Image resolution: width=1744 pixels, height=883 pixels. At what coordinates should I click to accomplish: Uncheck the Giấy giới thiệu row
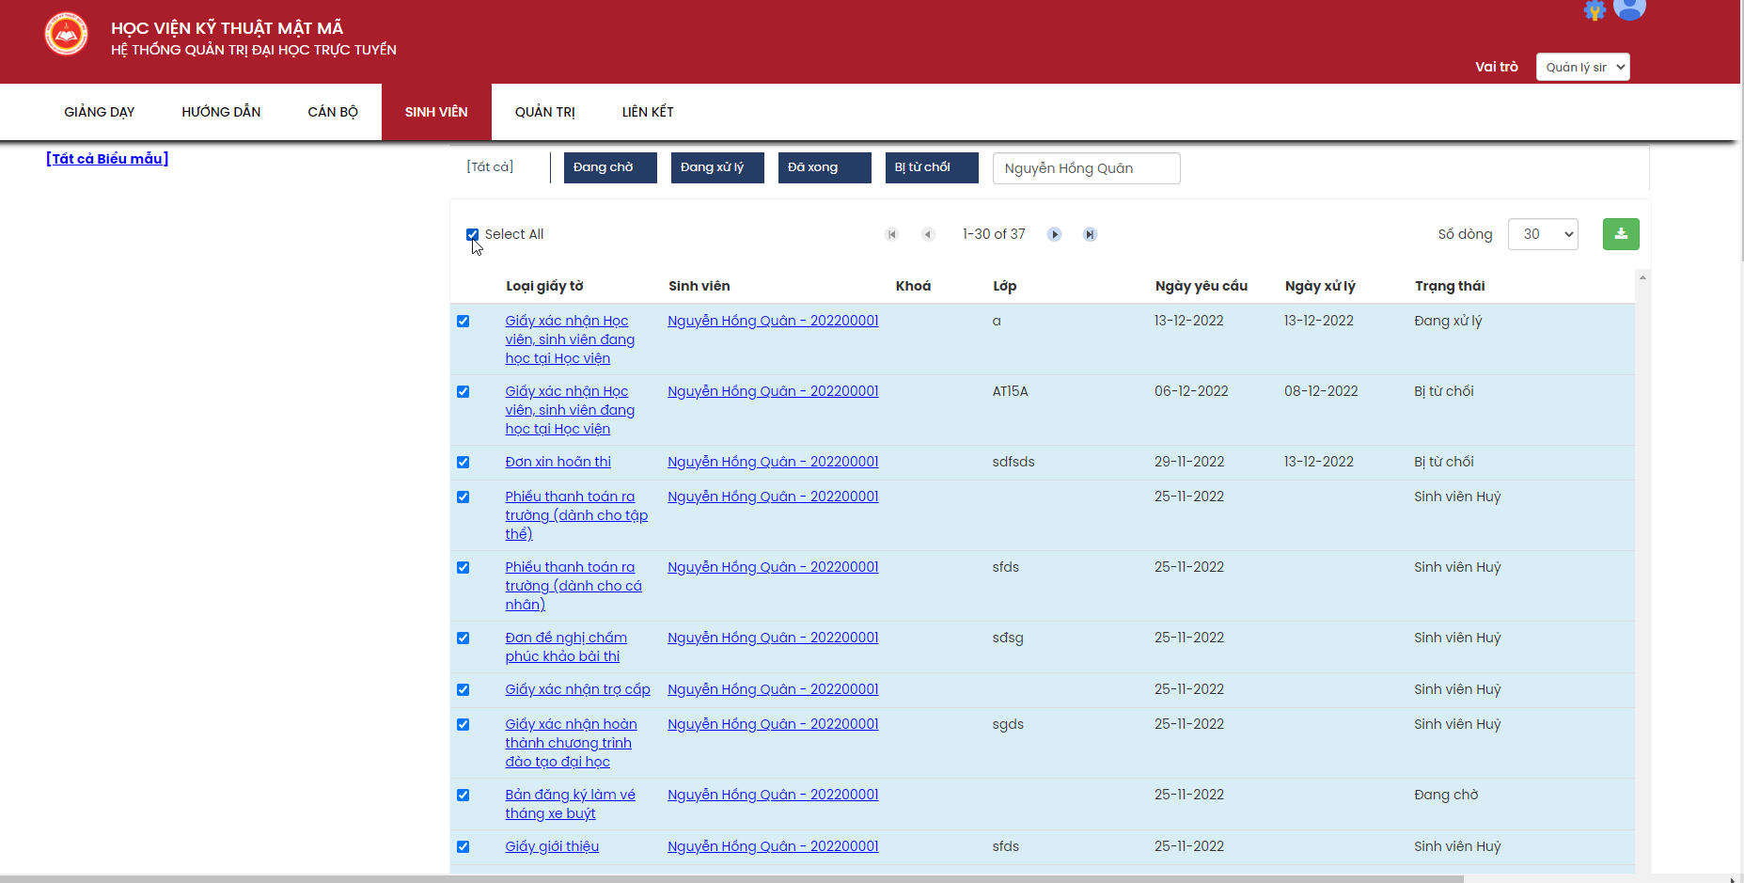coord(463,847)
